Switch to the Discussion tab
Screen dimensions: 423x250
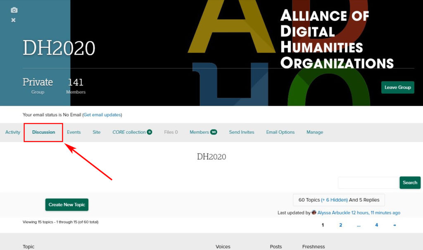pos(43,132)
